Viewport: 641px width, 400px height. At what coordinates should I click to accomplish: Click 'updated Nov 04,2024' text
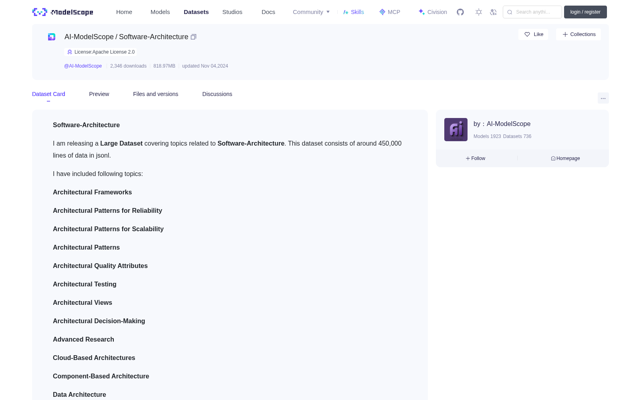click(x=205, y=66)
